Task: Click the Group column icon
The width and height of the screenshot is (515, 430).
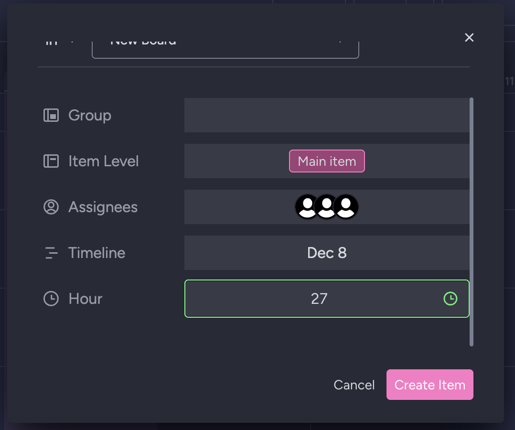Action: click(x=51, y=115)
